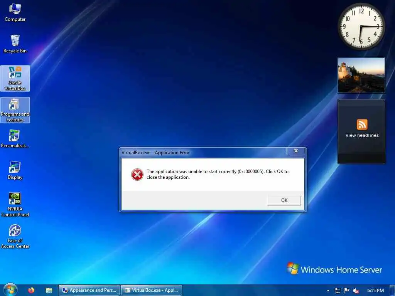This screenshot has height=296, width=395.
Task: Open Windows Explorer from the taskbar
Action: (x=49, y=291)
